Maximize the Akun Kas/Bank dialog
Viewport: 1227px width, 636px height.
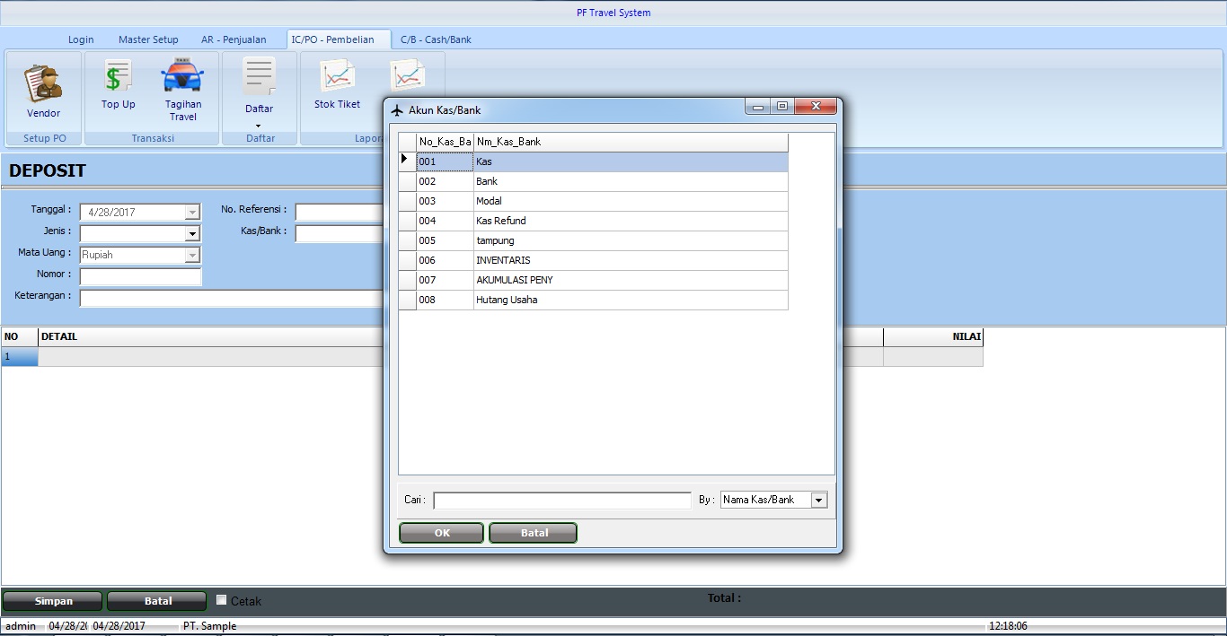[782, 107]
